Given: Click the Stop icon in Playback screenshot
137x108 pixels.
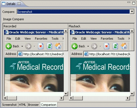Looking at the screenshot, I should 106,46.
